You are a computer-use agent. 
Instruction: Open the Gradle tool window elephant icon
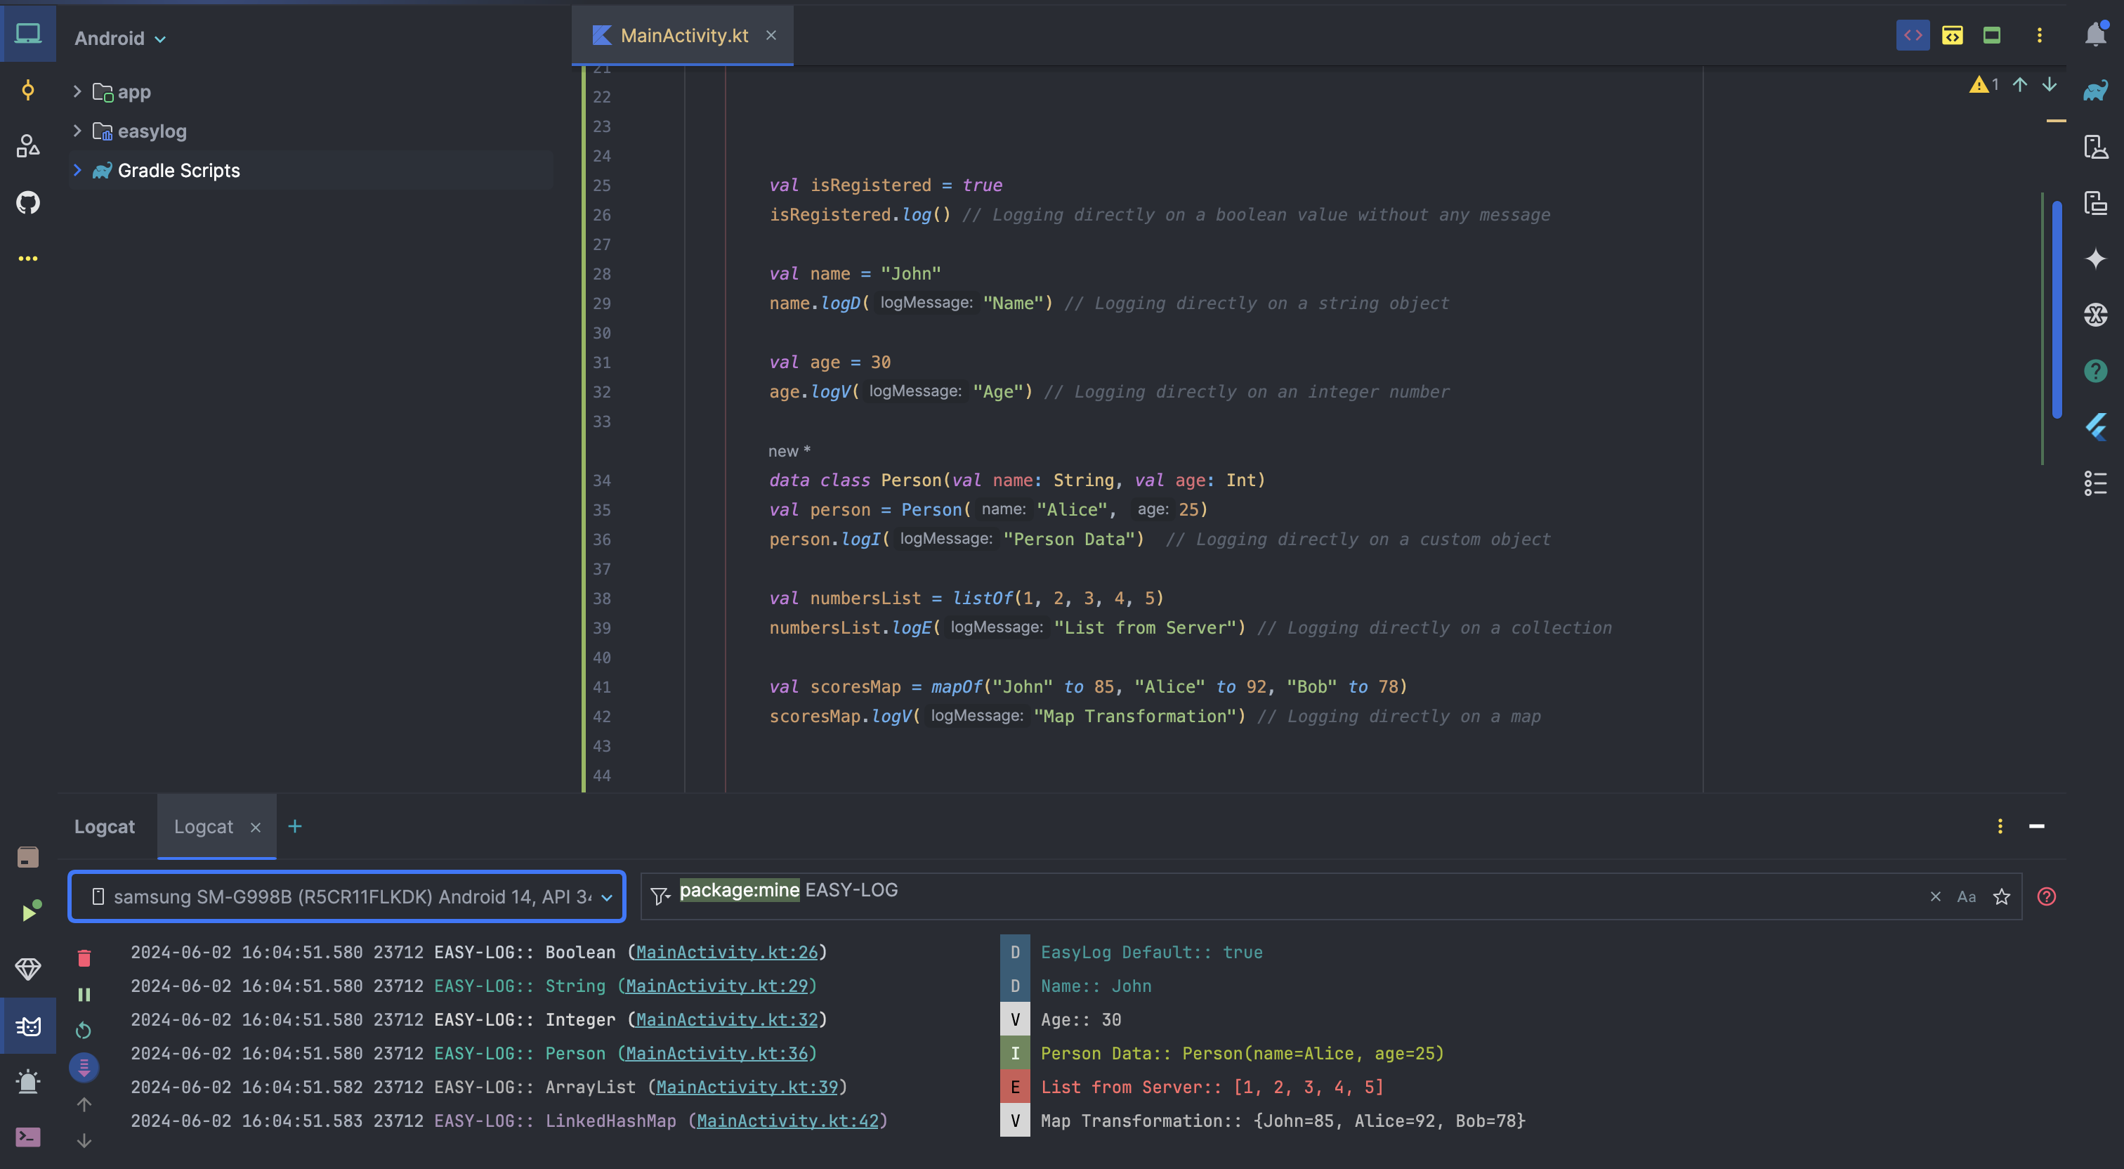2094,91
